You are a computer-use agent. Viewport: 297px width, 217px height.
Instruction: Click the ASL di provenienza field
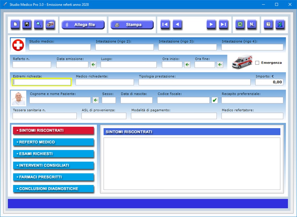pyautogui.click(x=104, y=116)
